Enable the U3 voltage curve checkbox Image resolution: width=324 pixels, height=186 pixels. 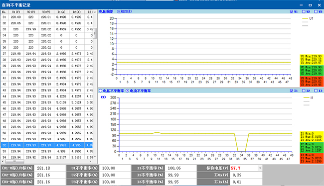coord(316,11)
